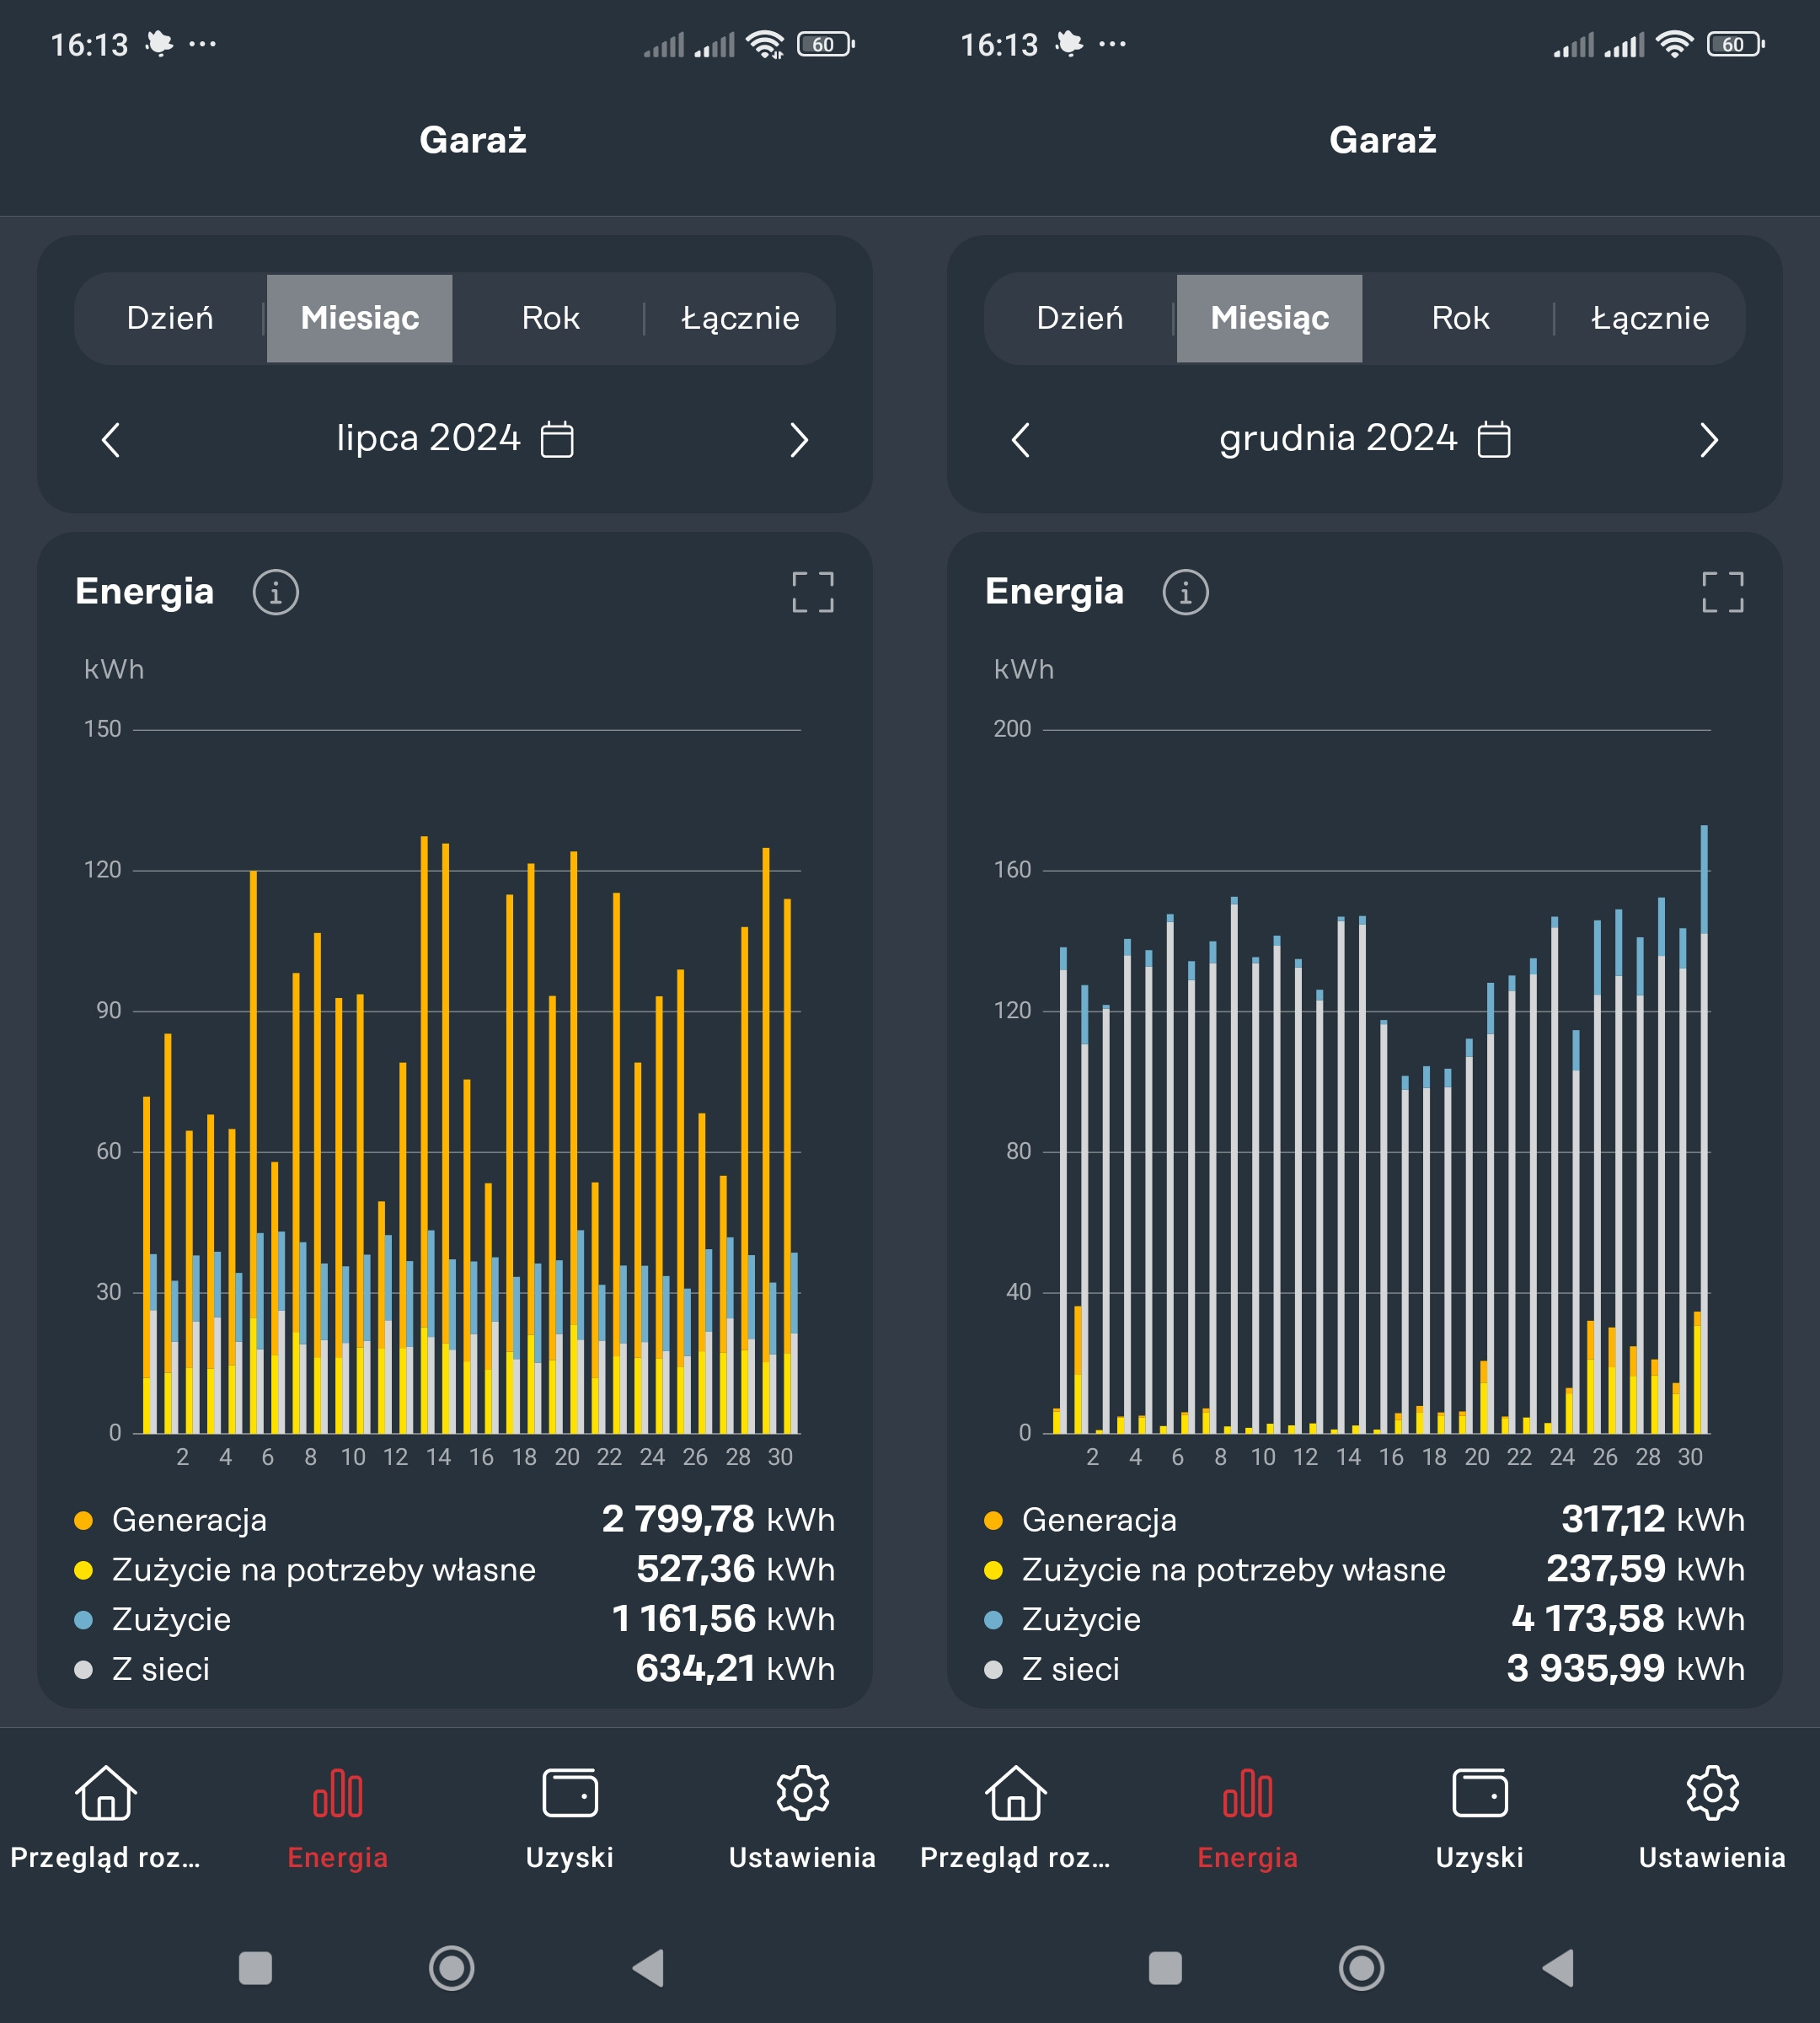Go to next month after grudnia 2024
Viewport: 1820px width, 2023px height.
coord(1708,439)
